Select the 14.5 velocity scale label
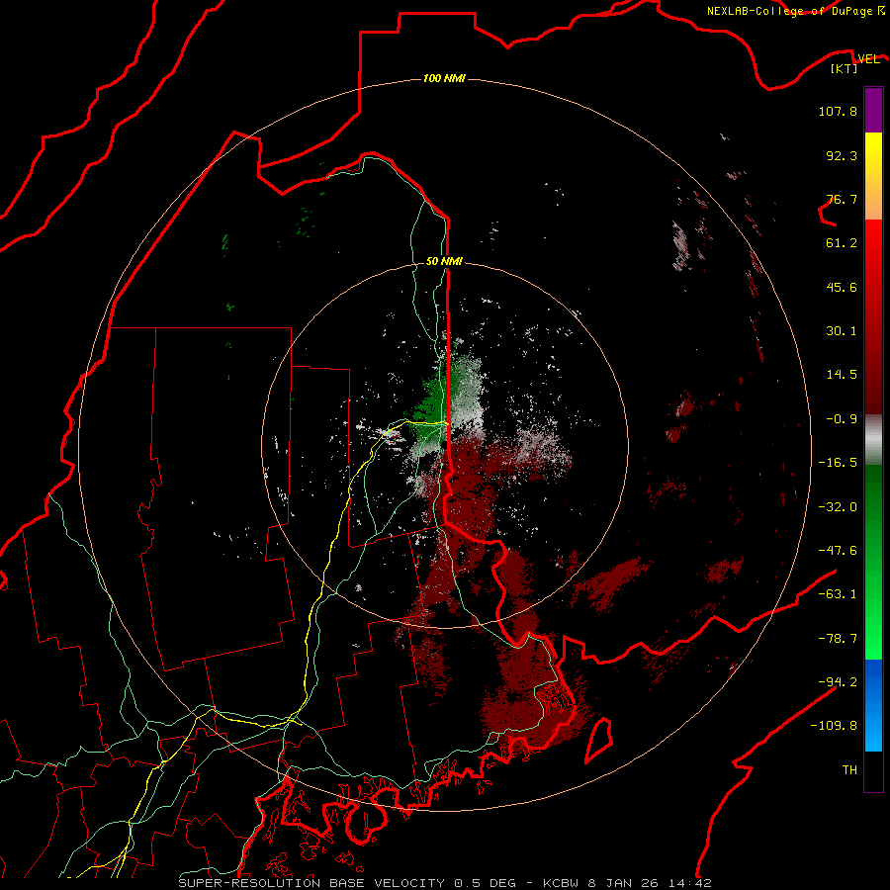The height and width of the screenshot is (890, 890). pyautogui.click(x=842, y=375)
